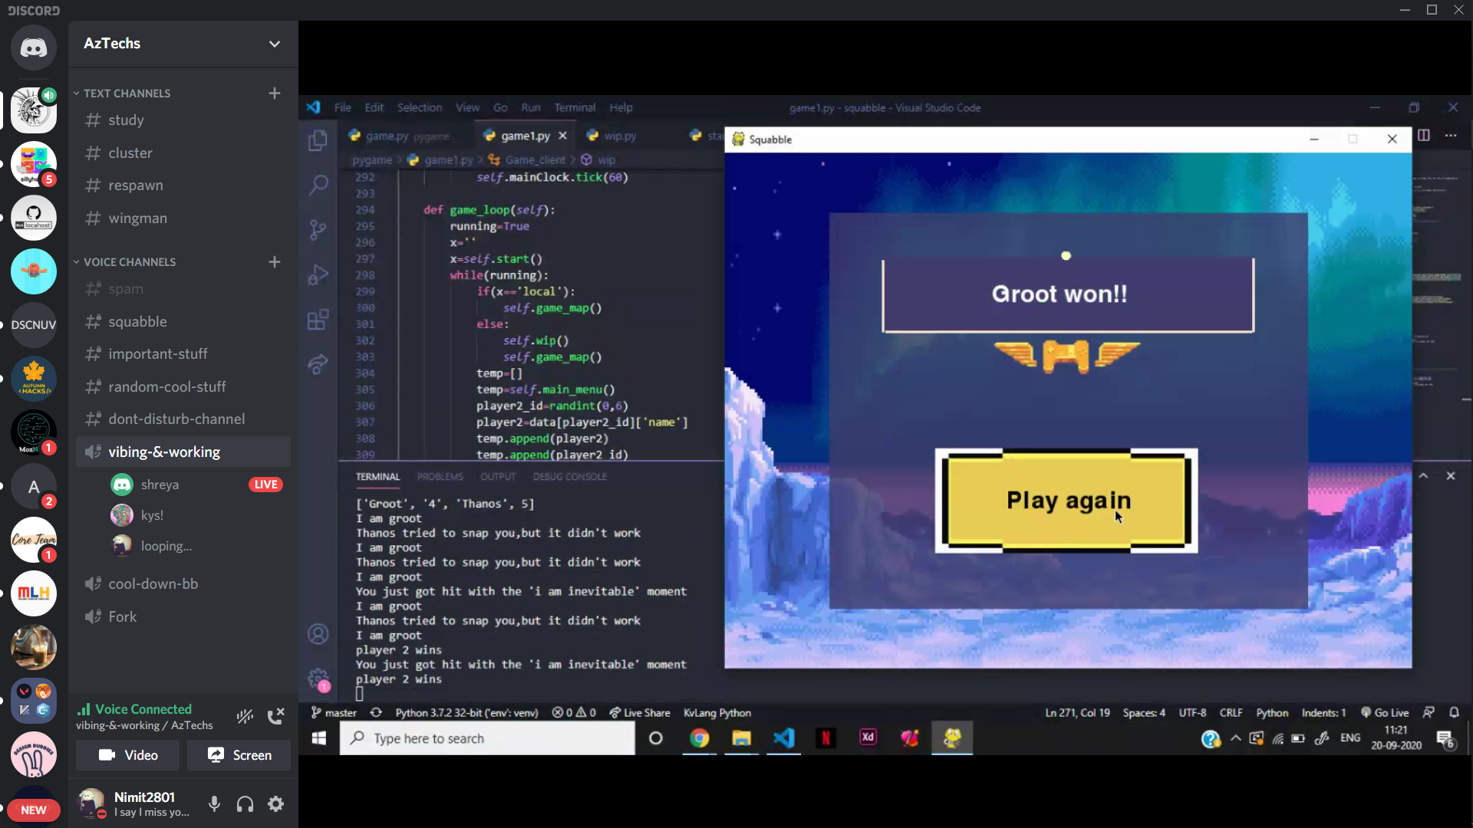1473x828 pixels.
Task: Click Chrome icon in Windows taskbar
Action: pos(699,738)
